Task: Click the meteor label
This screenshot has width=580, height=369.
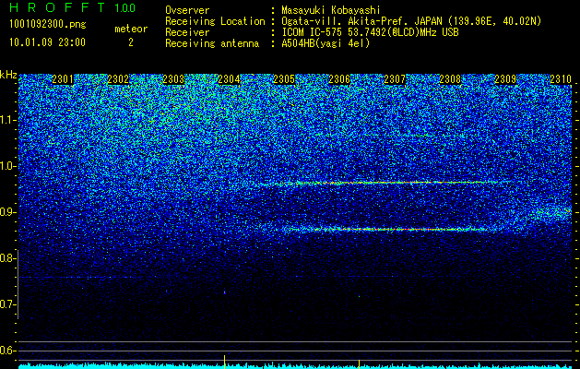Action: (x=131, y=29)
